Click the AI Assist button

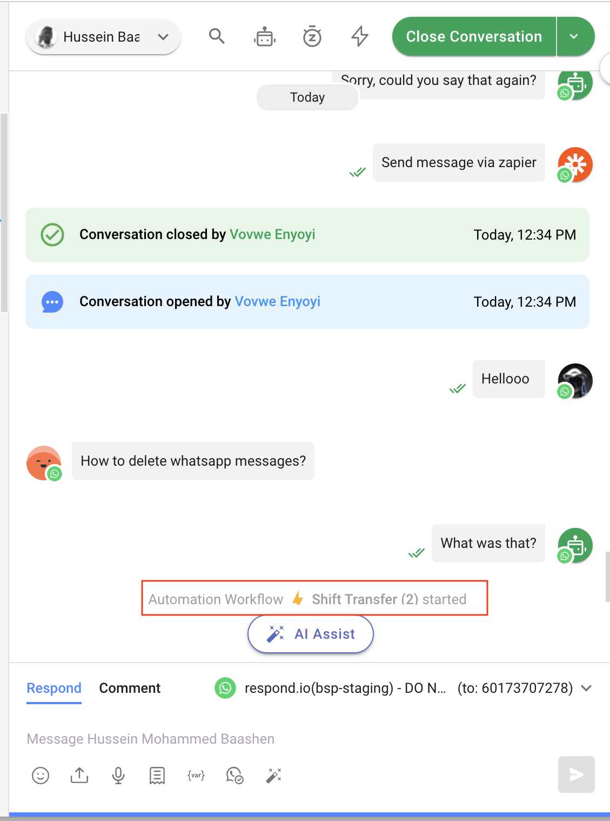coord(311,634)
